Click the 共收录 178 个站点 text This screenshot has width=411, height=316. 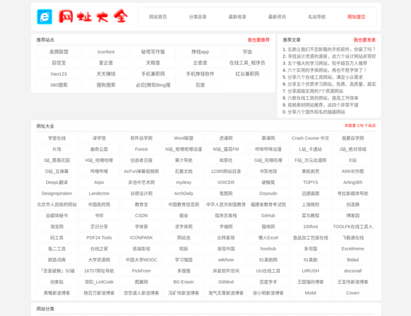(360, 126)
